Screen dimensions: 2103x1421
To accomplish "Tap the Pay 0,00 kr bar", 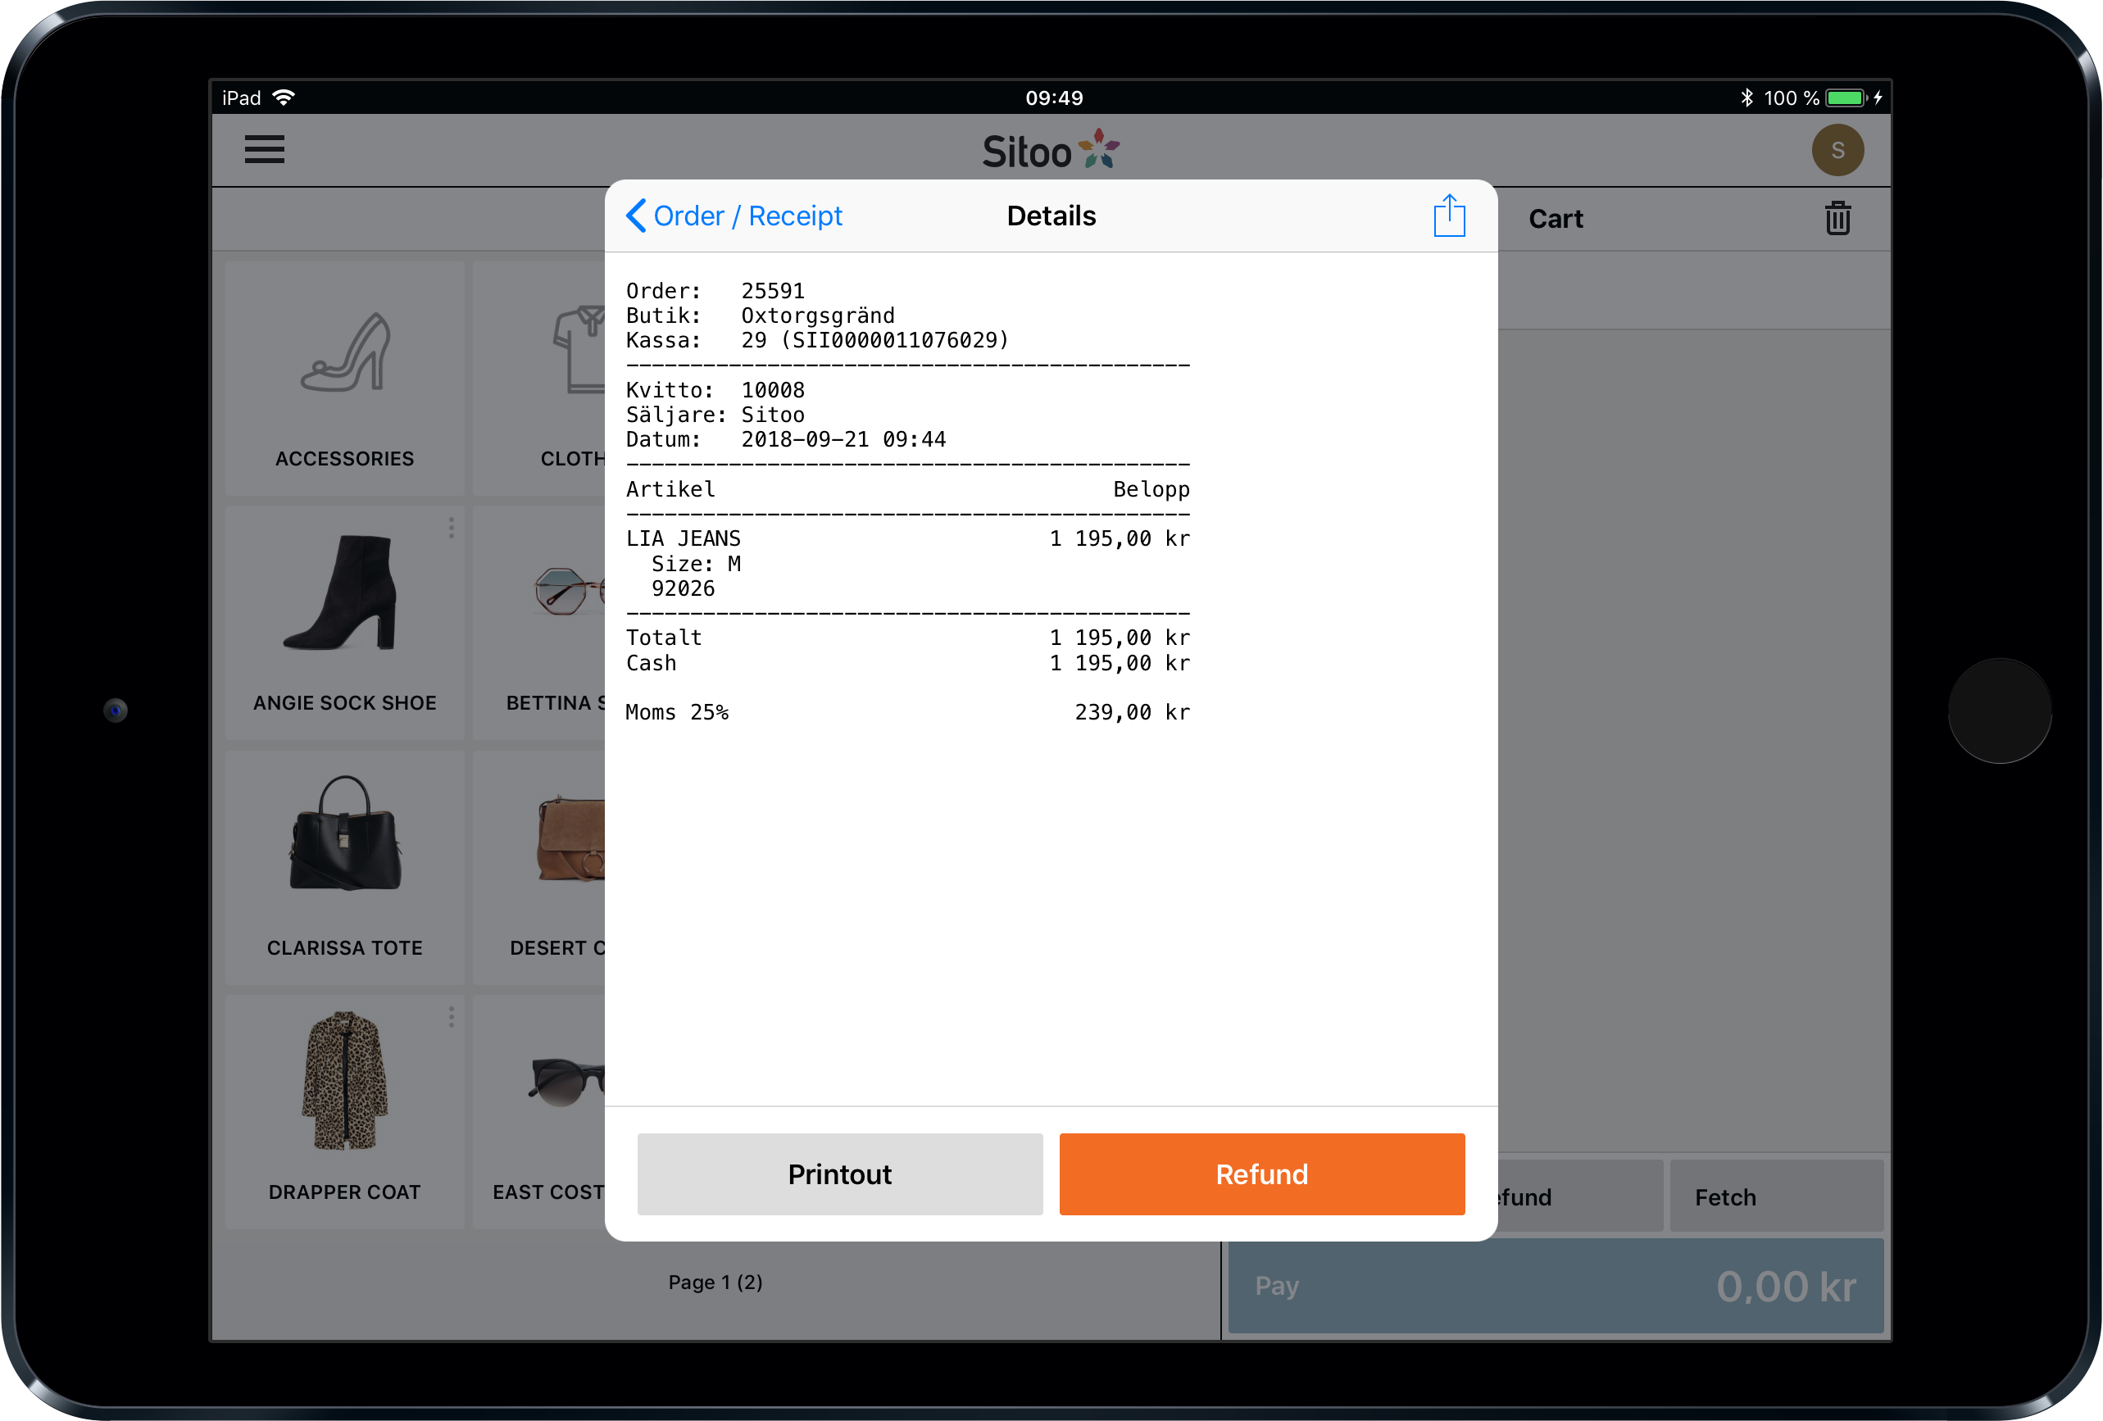I will [x=1556, y=1286].
